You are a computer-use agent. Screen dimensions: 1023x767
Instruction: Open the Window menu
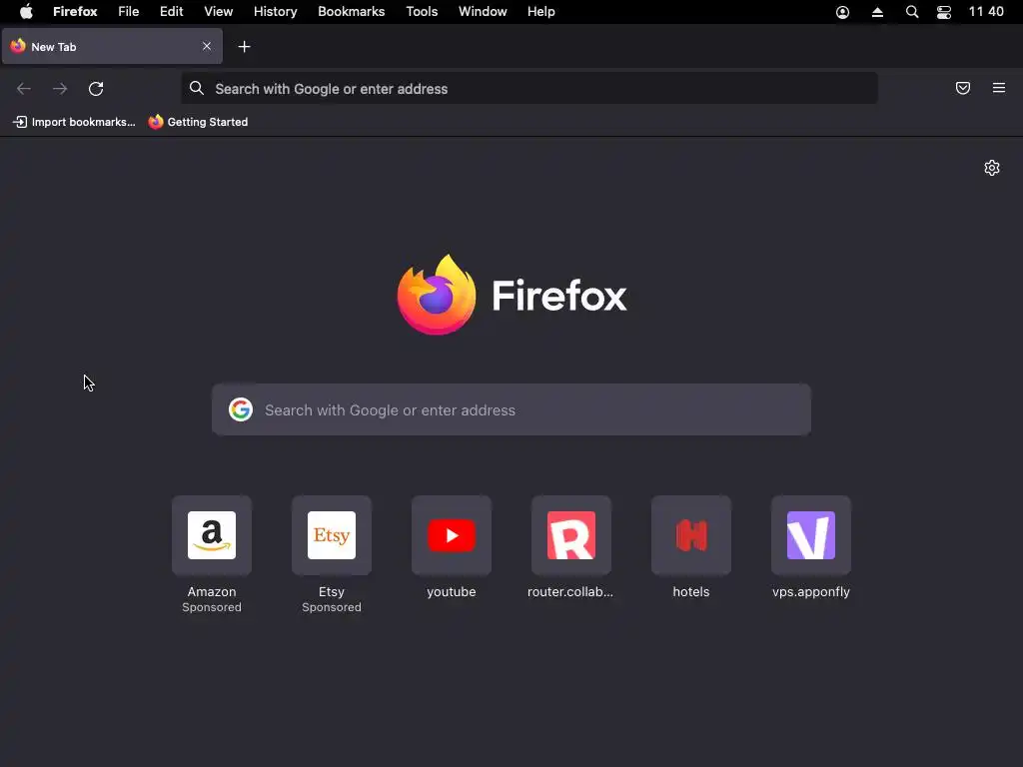pos(483,12)
